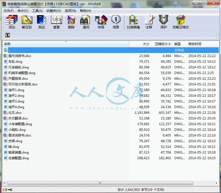Click the packed size value 182,402
The image size is (221, 193).
165,158
